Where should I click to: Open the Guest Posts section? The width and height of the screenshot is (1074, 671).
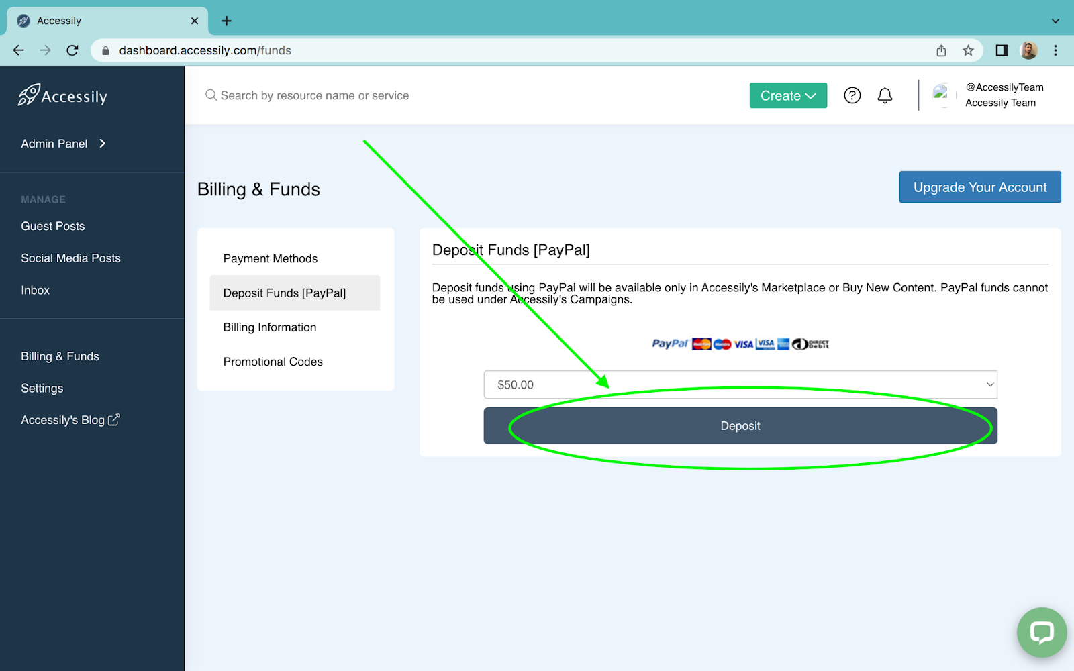53,226
